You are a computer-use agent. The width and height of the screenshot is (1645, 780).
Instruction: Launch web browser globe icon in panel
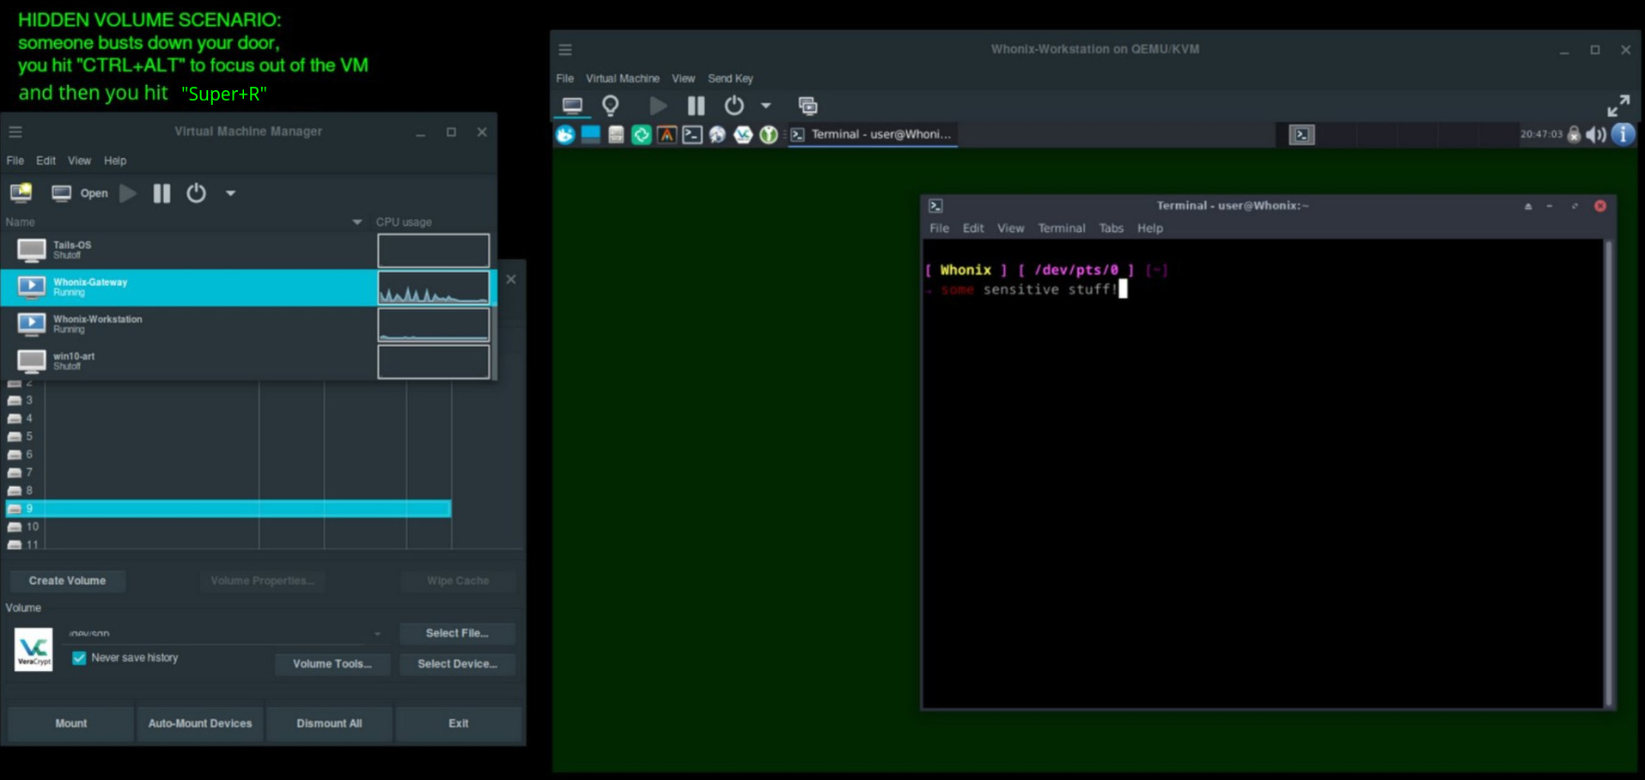pyautogui.click(x=717, y=135)
